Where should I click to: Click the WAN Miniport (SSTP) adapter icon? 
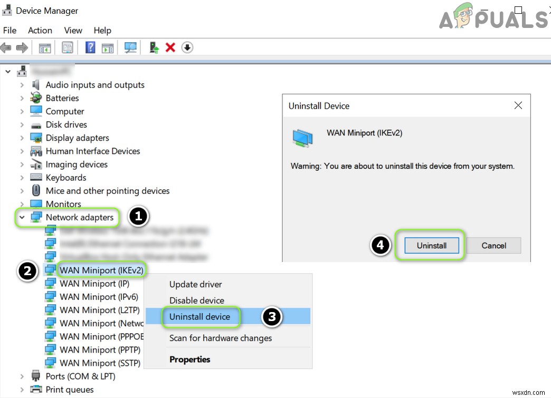coord(50,363)
